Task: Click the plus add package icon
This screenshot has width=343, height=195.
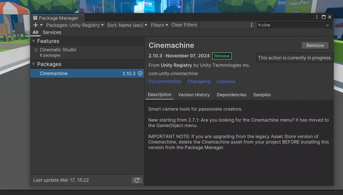Action: [x=36, y=25]
